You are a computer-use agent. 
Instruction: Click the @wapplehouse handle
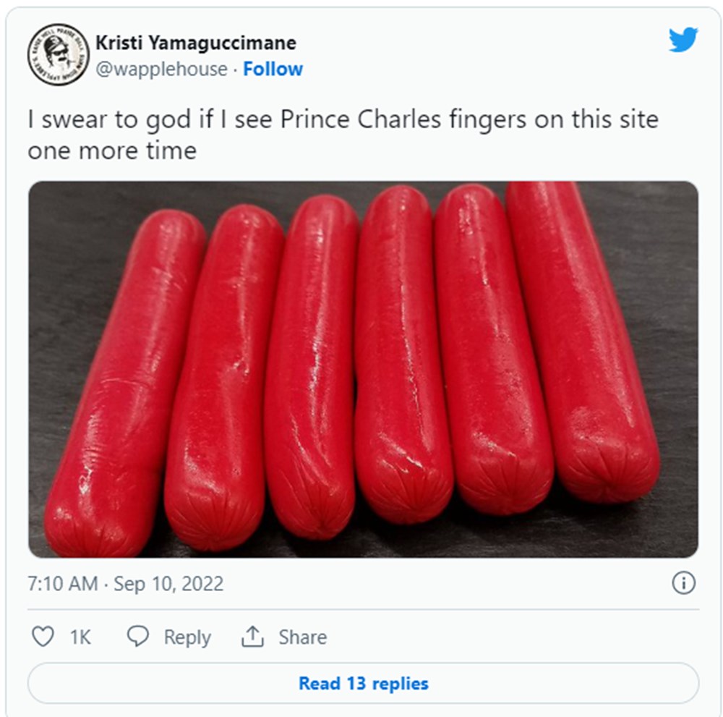(162, 69)
